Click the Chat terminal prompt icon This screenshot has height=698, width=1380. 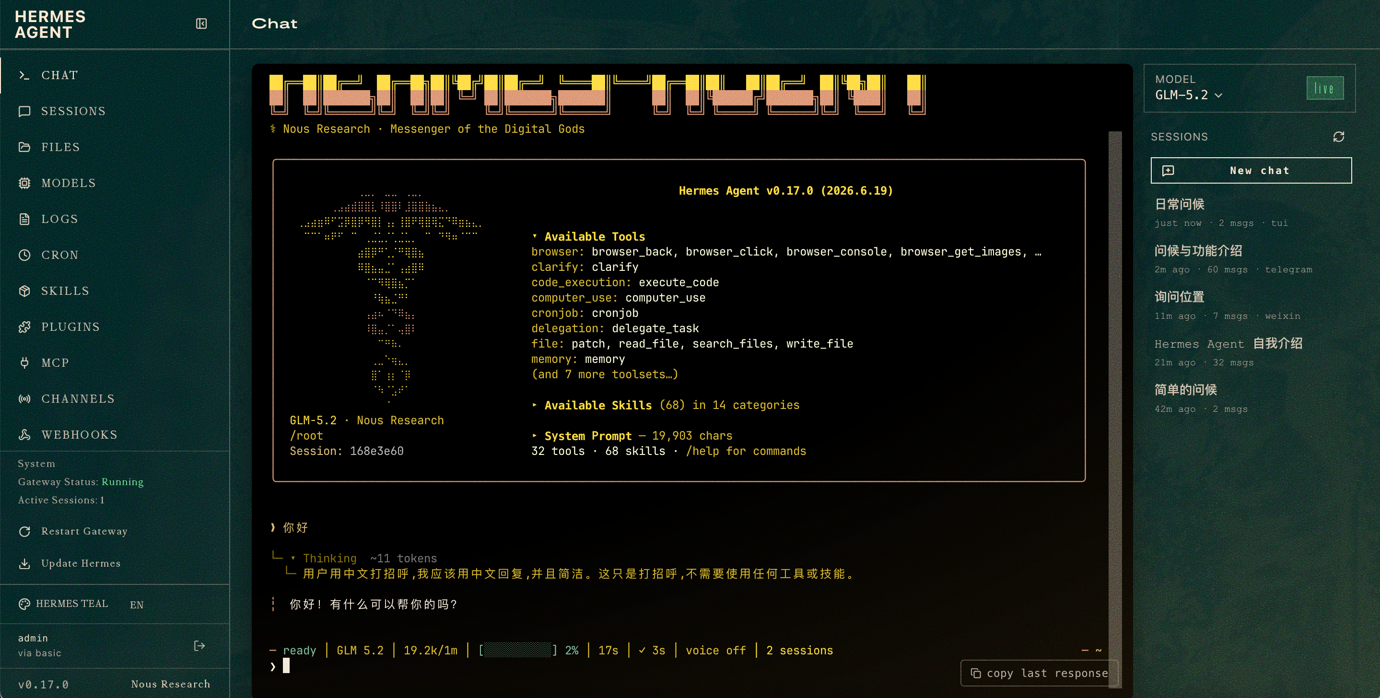coord(24,75)
